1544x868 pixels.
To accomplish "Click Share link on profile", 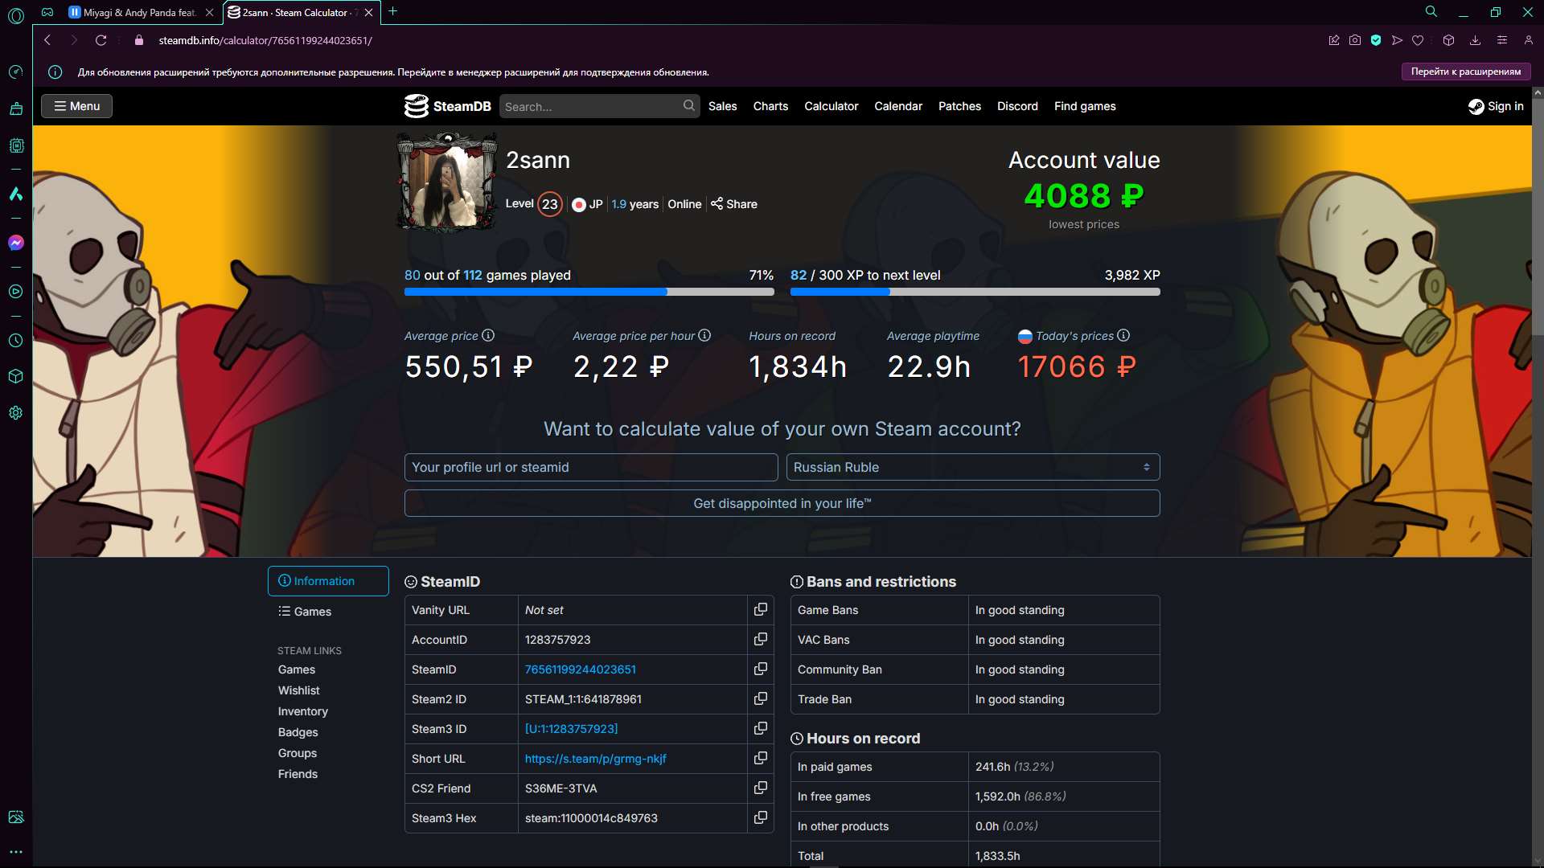I will point(734,204).
